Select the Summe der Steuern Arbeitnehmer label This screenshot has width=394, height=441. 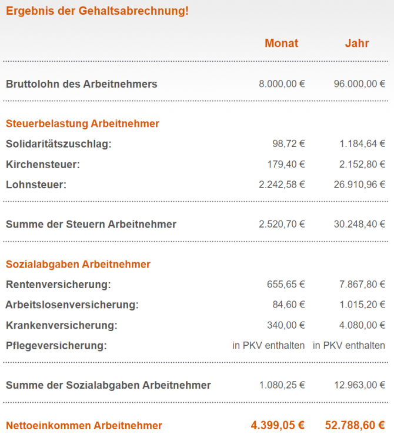91,224
